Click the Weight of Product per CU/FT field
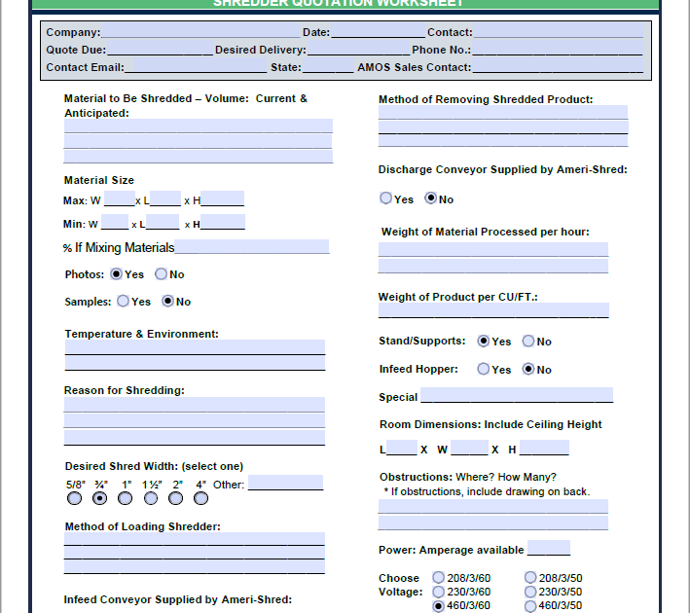 [493, 310]
